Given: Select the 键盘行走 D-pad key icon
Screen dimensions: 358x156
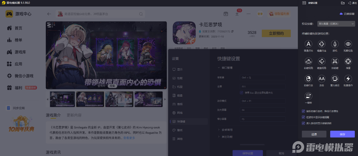Looking at the screenshot, I should pos(322,44).
